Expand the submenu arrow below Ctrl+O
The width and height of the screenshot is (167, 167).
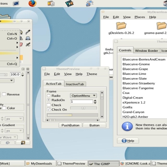coord(17,43)
